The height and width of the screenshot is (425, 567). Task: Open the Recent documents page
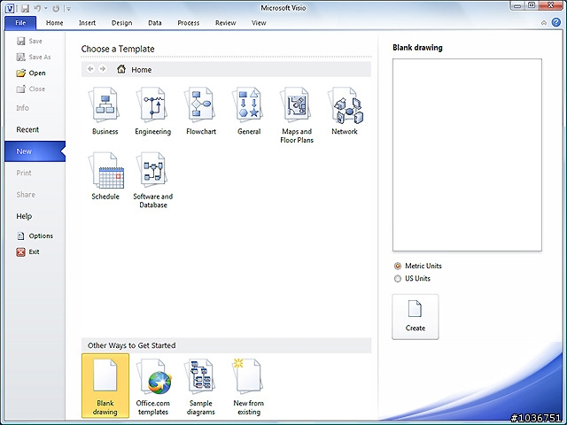click(27, 129)
